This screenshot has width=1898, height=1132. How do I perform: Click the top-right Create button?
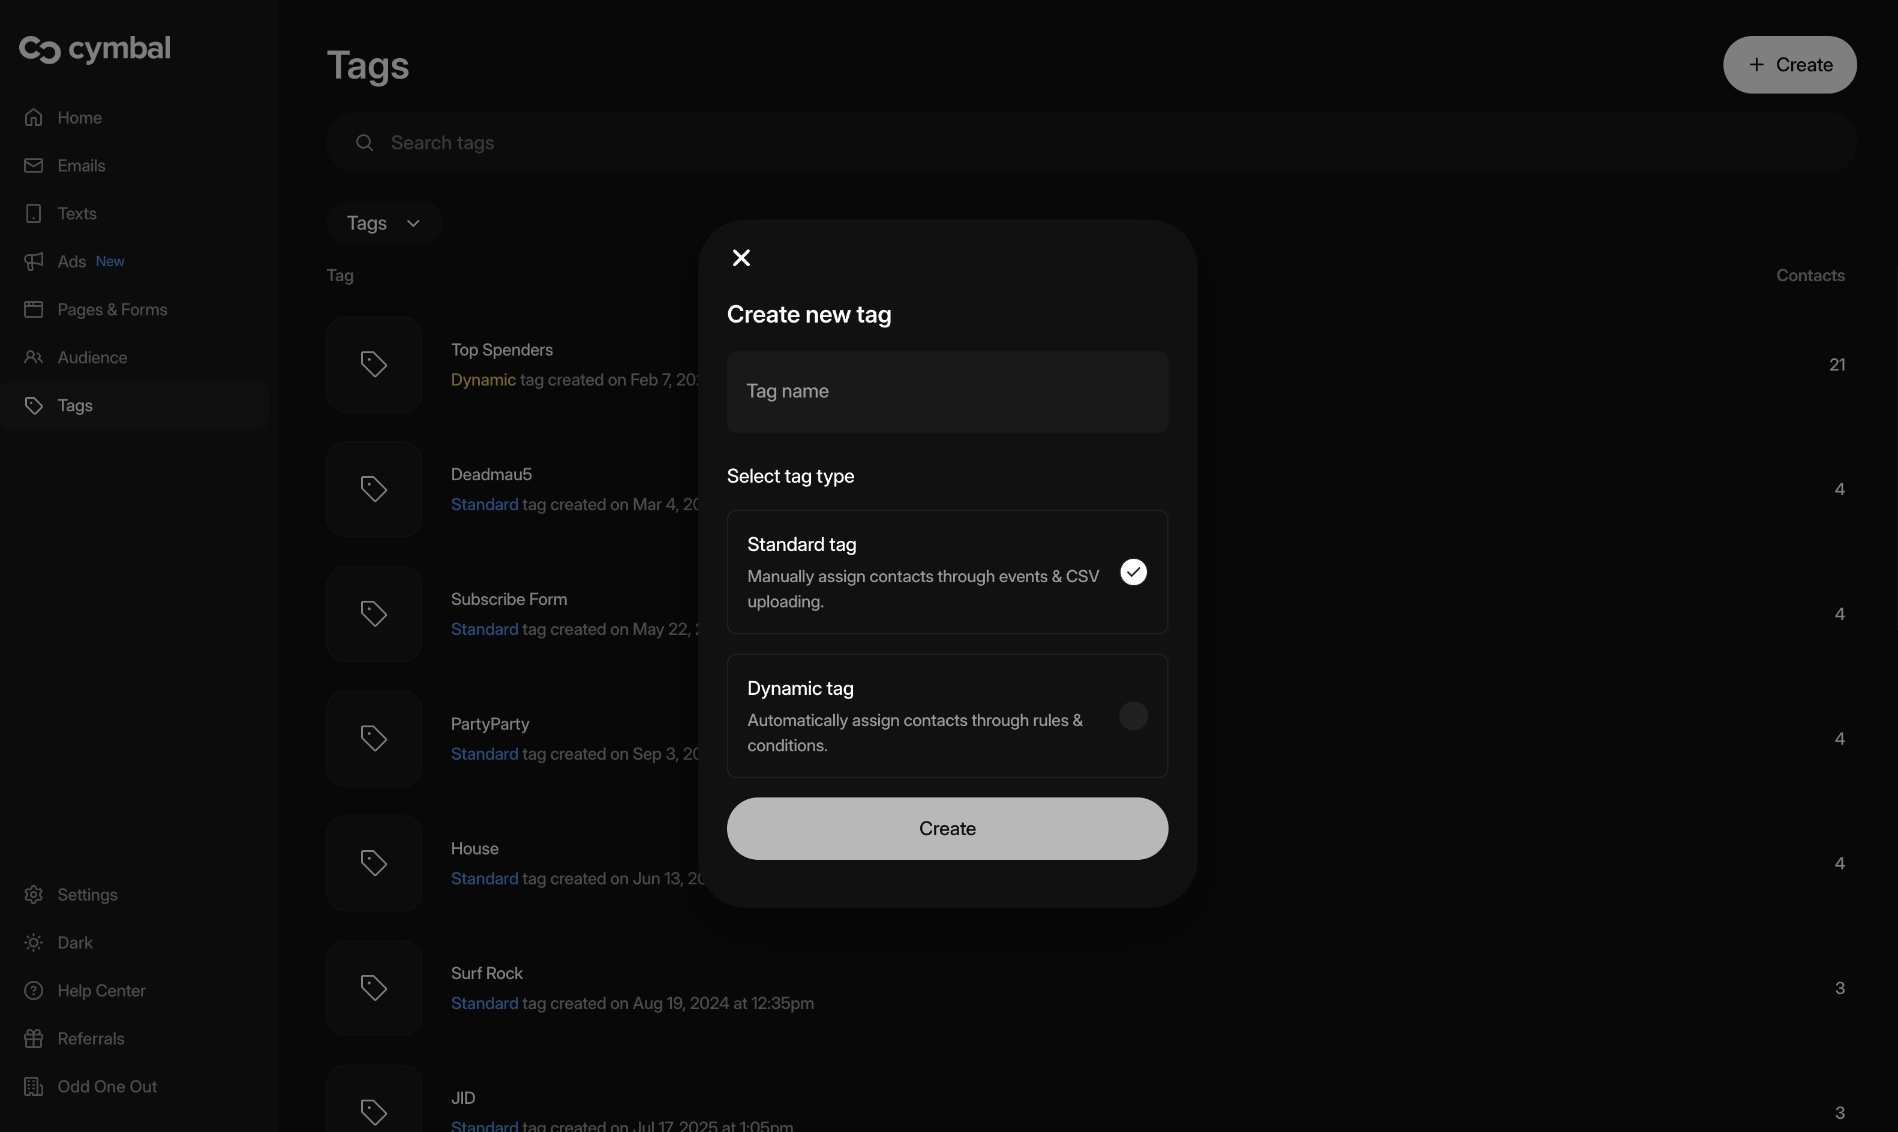pyautogui.click(x=1789, y=65)
